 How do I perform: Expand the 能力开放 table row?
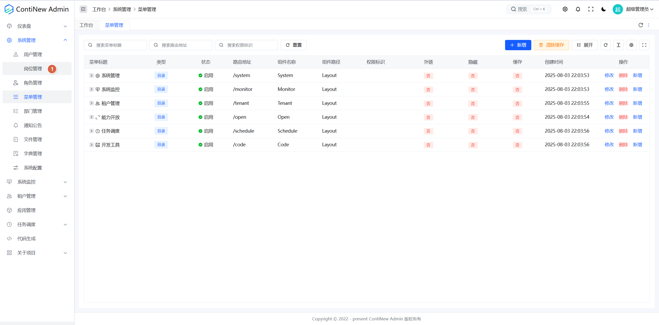click(x=91, y=117)
